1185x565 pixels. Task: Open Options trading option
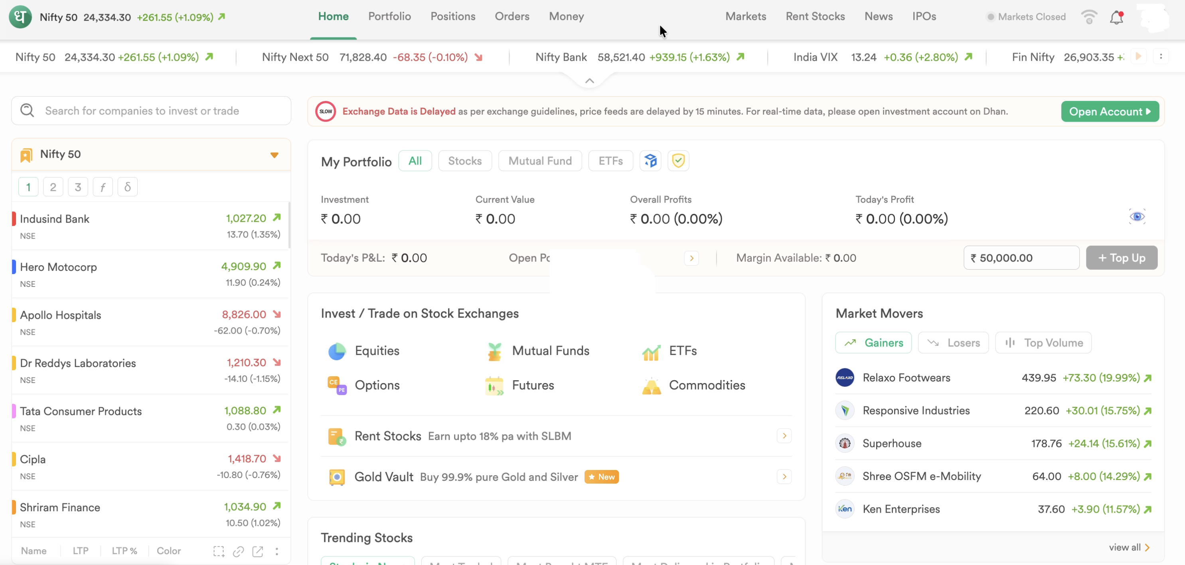(x=363, y=385)
